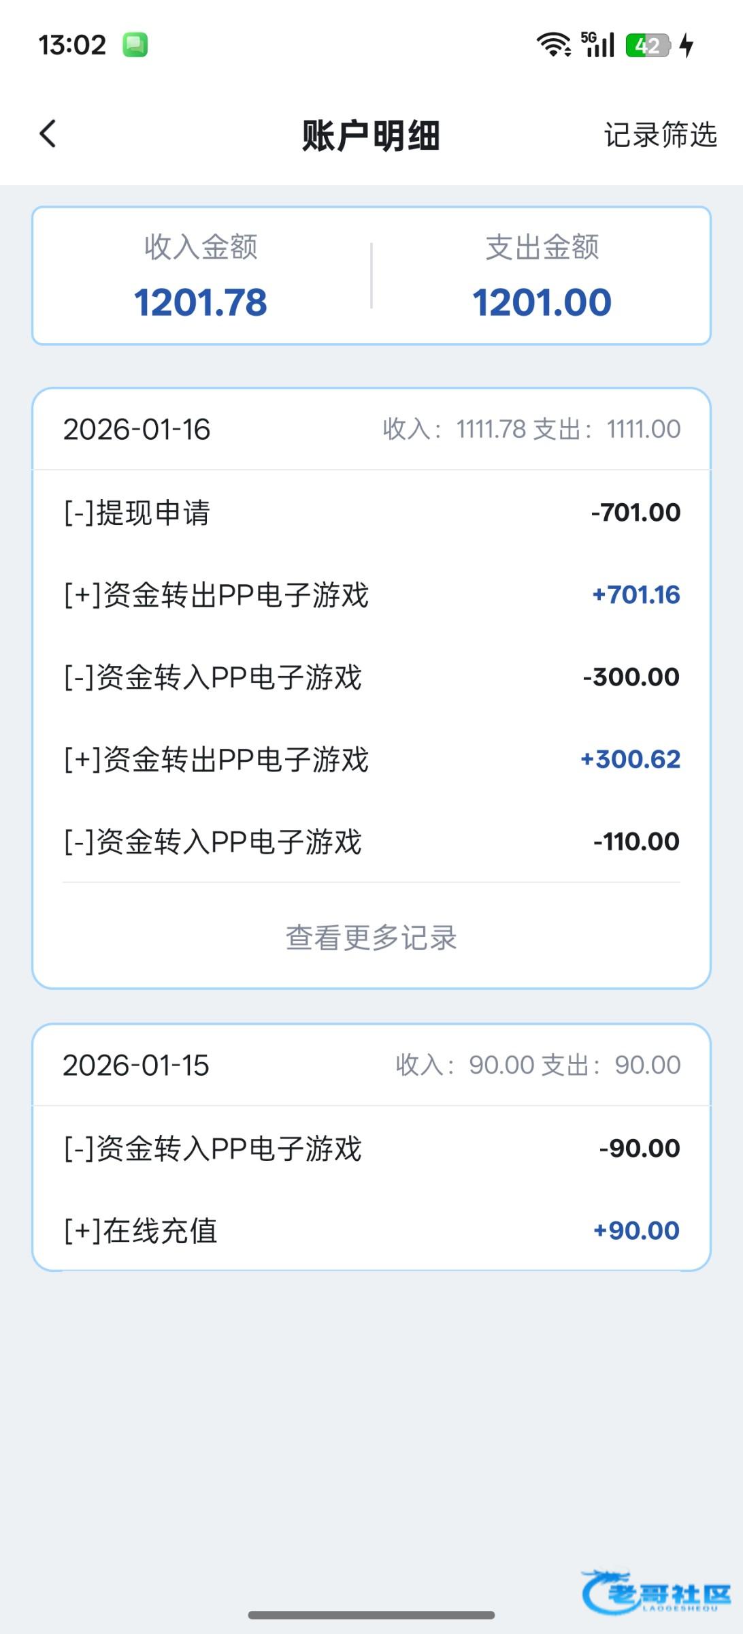Open the 资金转入PP电子游戏 -90.00 record

pyautogui.click(x=371, y=1149)
